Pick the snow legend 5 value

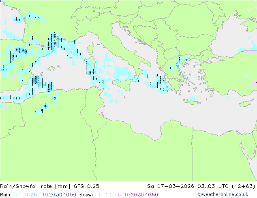click(119, 195)
